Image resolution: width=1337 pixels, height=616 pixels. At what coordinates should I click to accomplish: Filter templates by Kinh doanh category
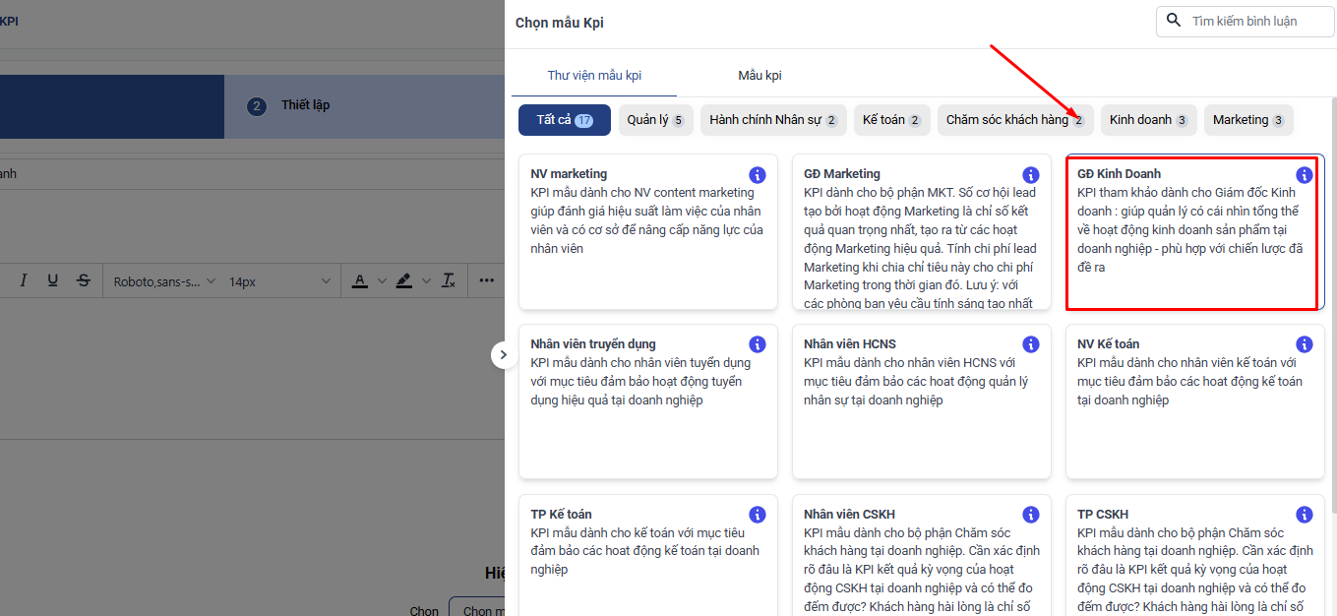[1147, 120]
